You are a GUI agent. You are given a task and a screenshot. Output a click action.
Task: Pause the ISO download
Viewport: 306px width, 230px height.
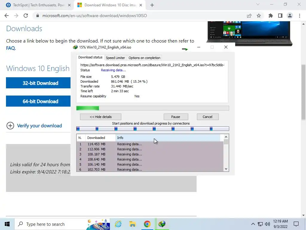(176, 117)
